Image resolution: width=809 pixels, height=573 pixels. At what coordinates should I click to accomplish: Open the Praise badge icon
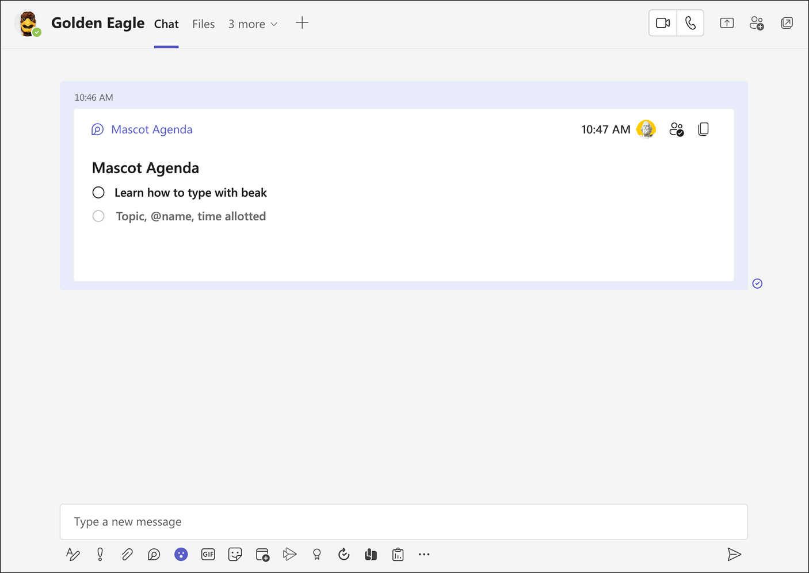[x=316, y=555]
